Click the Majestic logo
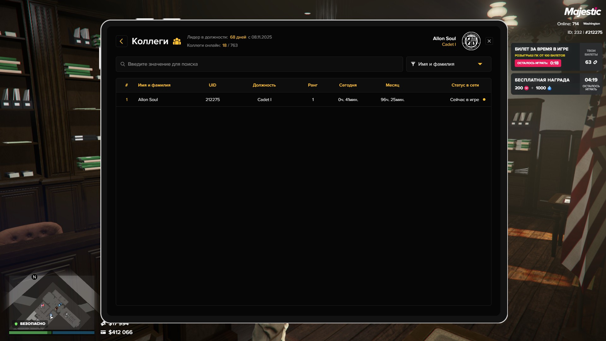The image size is (606, 341). (582, 12)
